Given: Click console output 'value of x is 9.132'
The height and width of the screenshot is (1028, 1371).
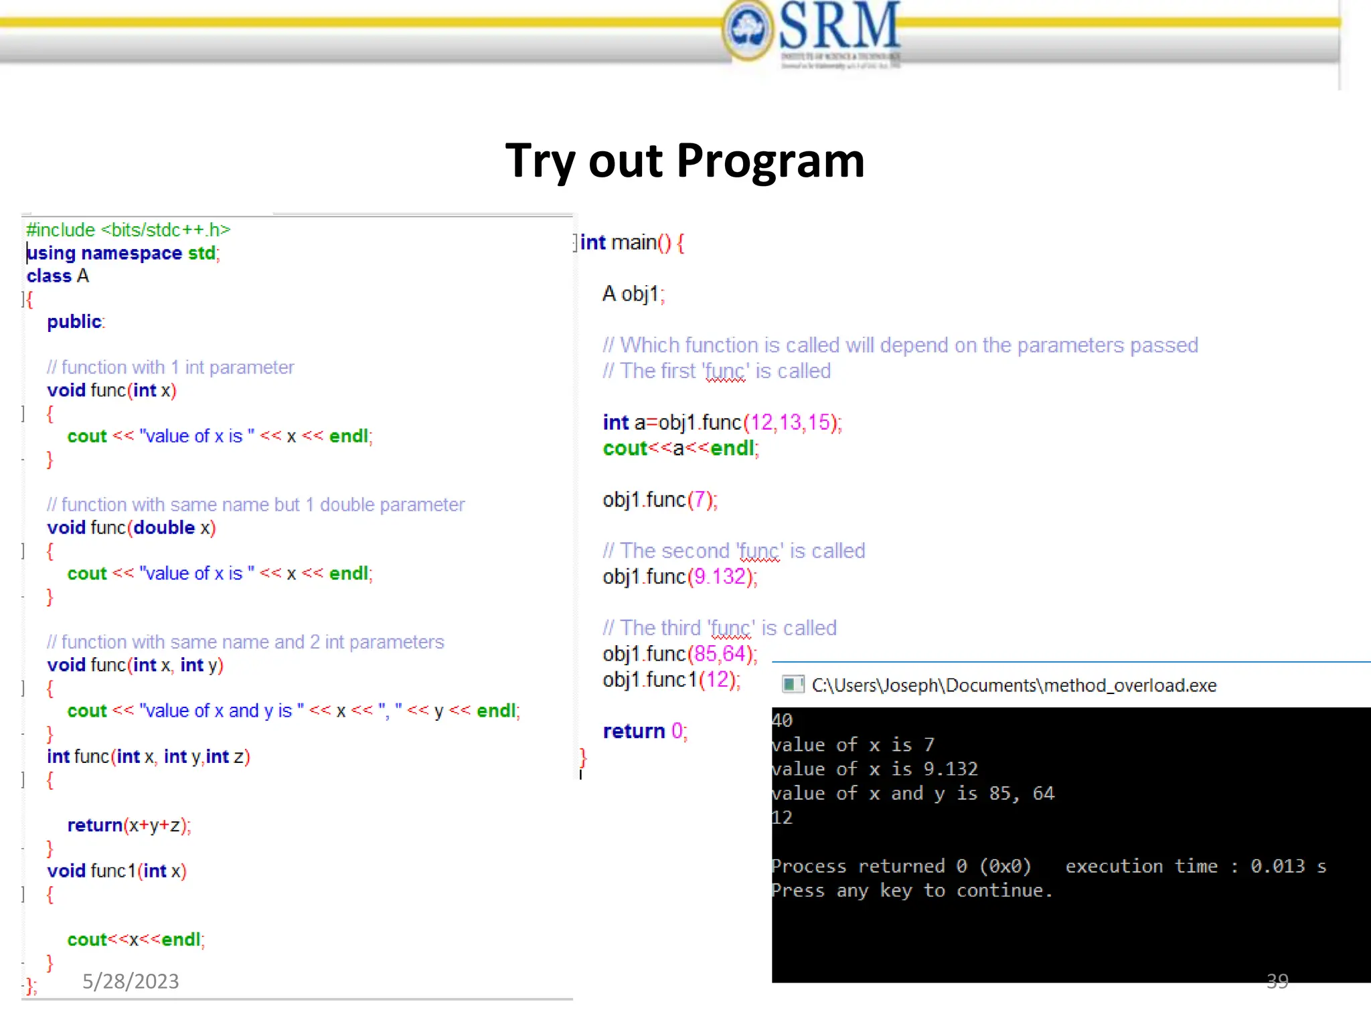Looking at the screenshot, I should (875, 769).
